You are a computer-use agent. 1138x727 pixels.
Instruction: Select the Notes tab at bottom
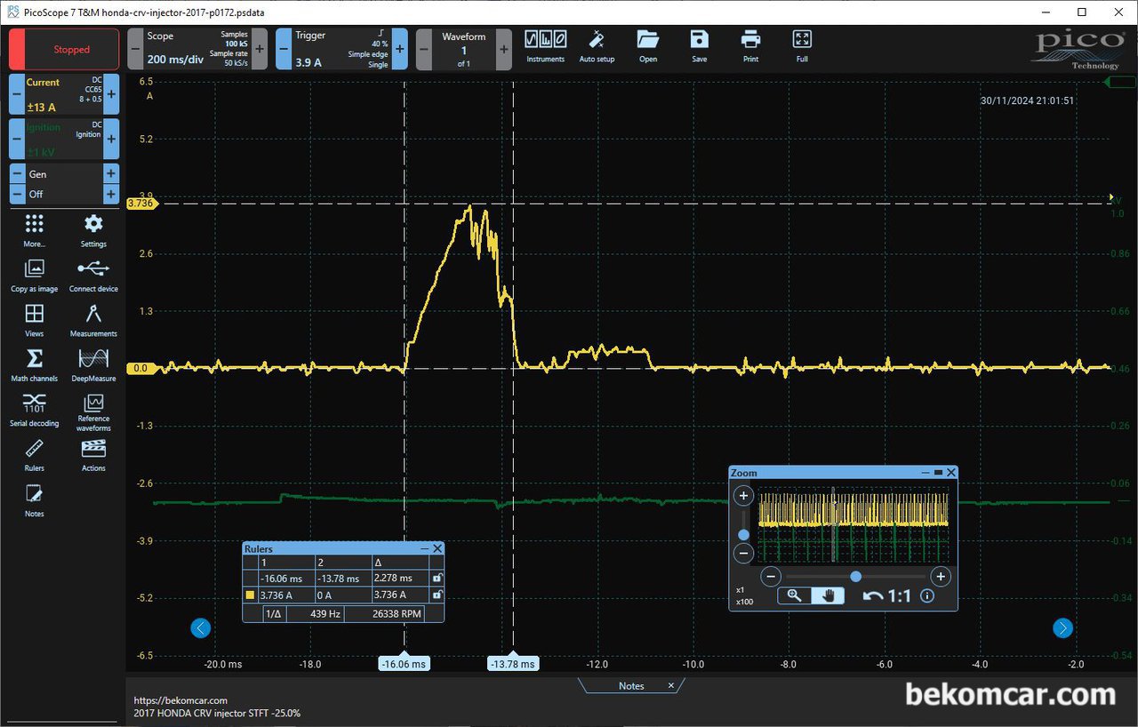(630, 686)
